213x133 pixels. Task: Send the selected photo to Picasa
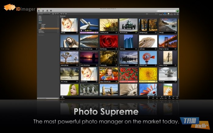click(x=169, y=14)
